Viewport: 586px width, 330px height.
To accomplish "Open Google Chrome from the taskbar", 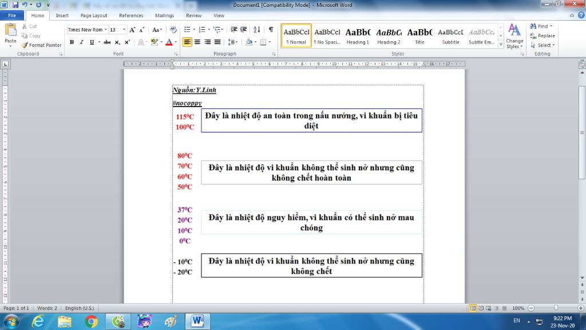I will click(x=91, y=321).
